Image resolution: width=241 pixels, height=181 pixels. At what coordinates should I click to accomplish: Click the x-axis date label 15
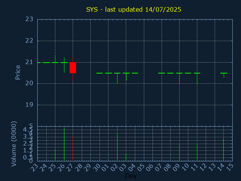point(229,167)
